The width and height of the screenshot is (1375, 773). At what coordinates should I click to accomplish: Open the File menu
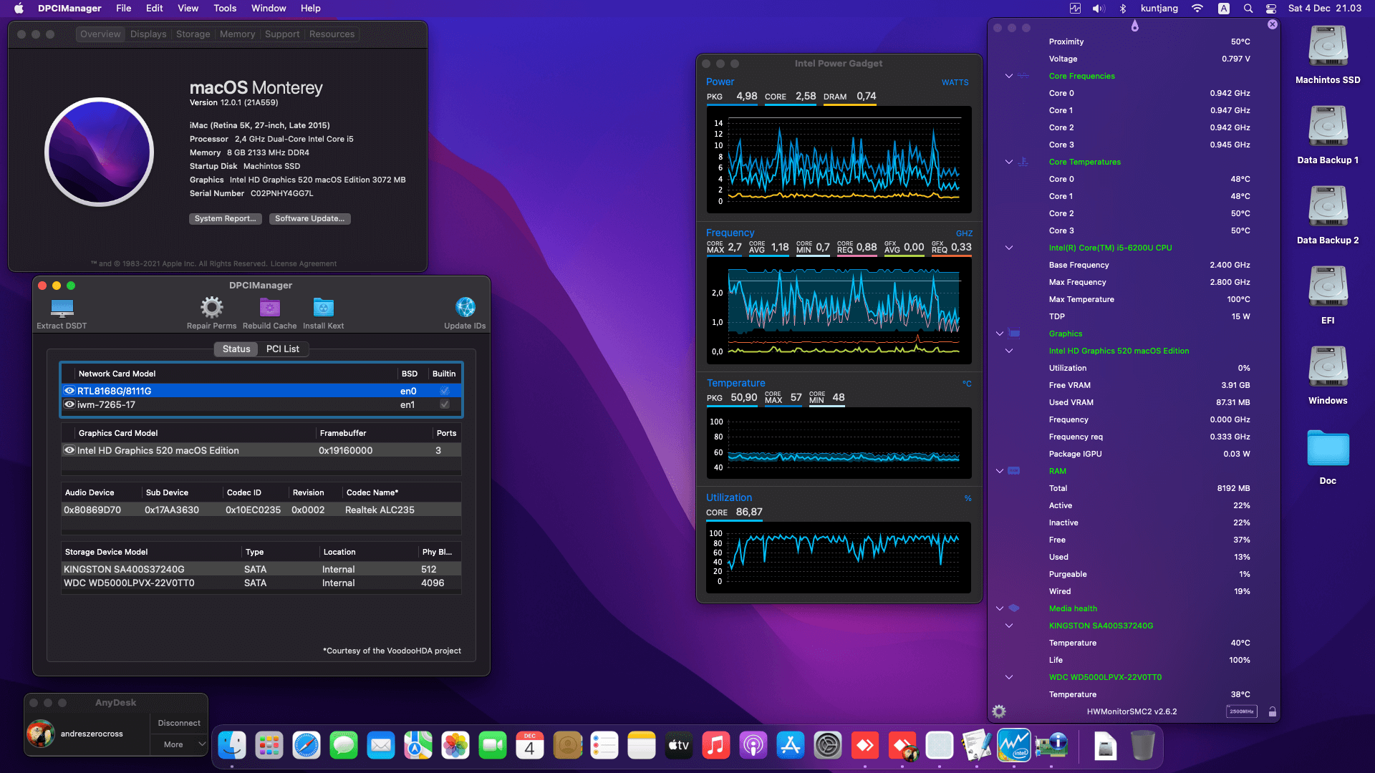(124, 9)
